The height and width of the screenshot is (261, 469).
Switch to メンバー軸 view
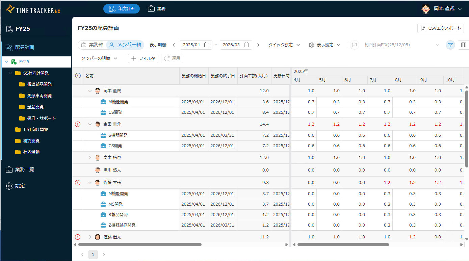tap(125, 45)
